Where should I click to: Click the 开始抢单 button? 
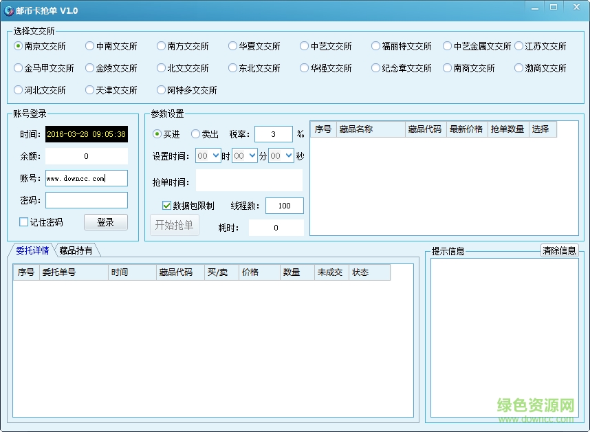coord(174,224)
